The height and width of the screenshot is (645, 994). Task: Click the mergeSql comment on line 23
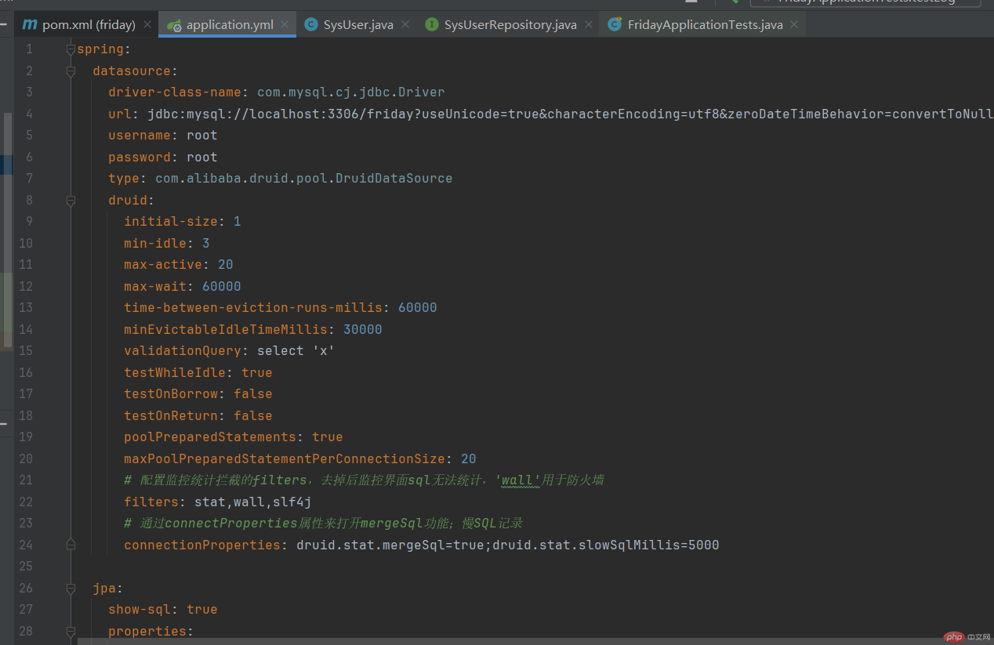click(323, 524)
